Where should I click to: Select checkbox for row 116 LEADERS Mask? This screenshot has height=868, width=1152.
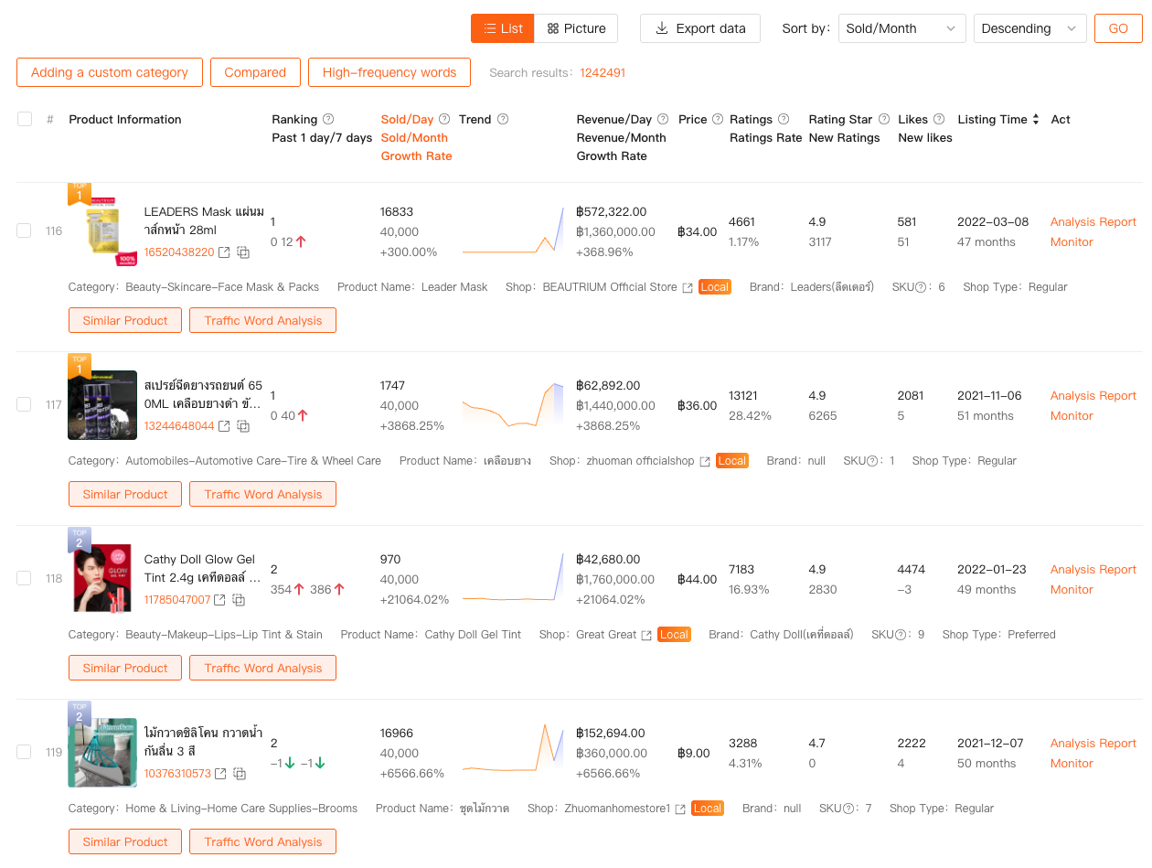coord(25,230)
